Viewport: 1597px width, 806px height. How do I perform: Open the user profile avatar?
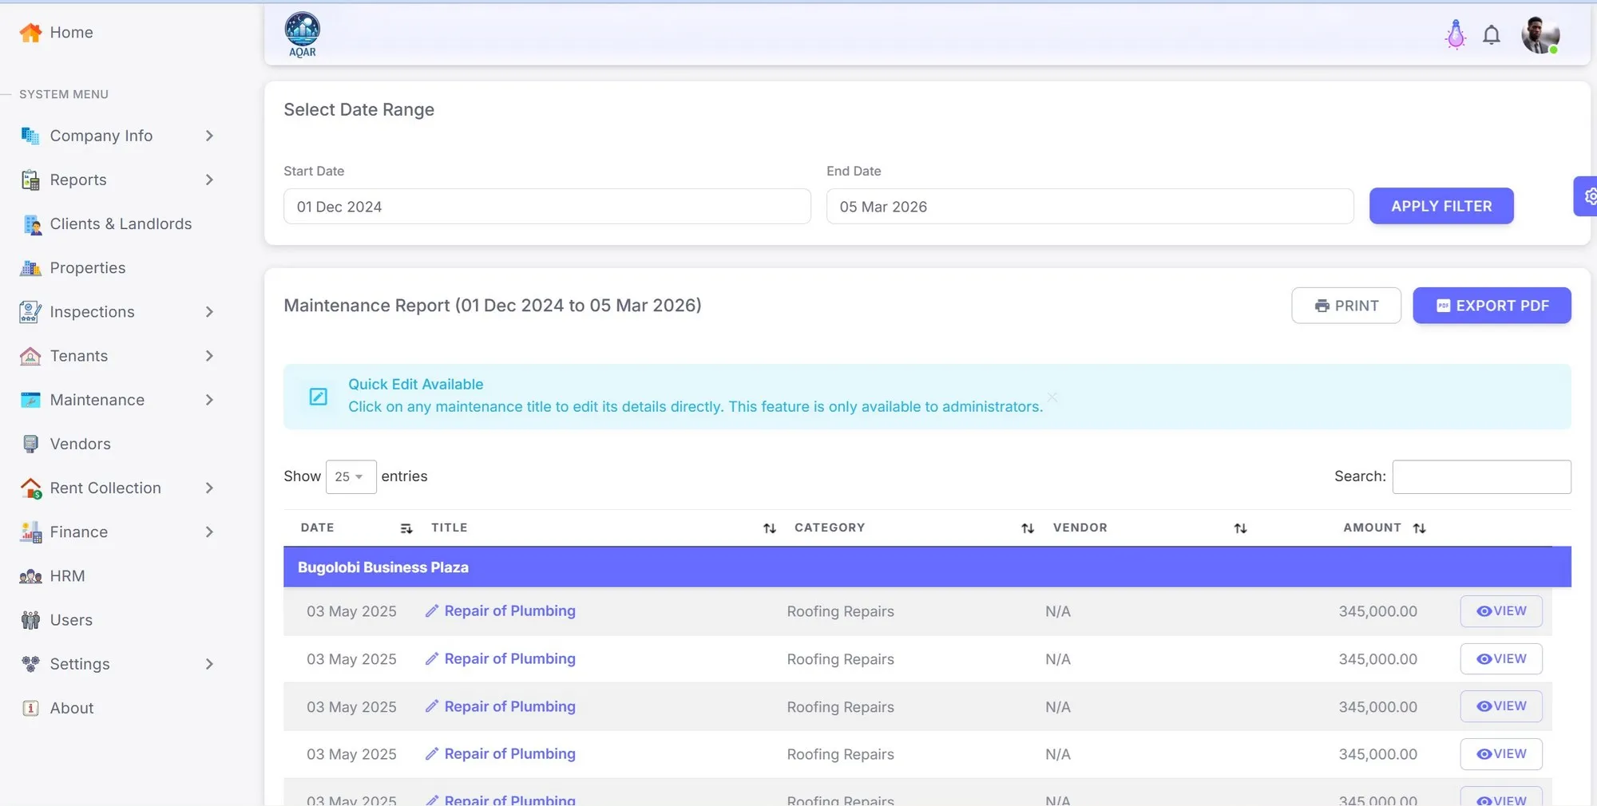(1540, 35)
